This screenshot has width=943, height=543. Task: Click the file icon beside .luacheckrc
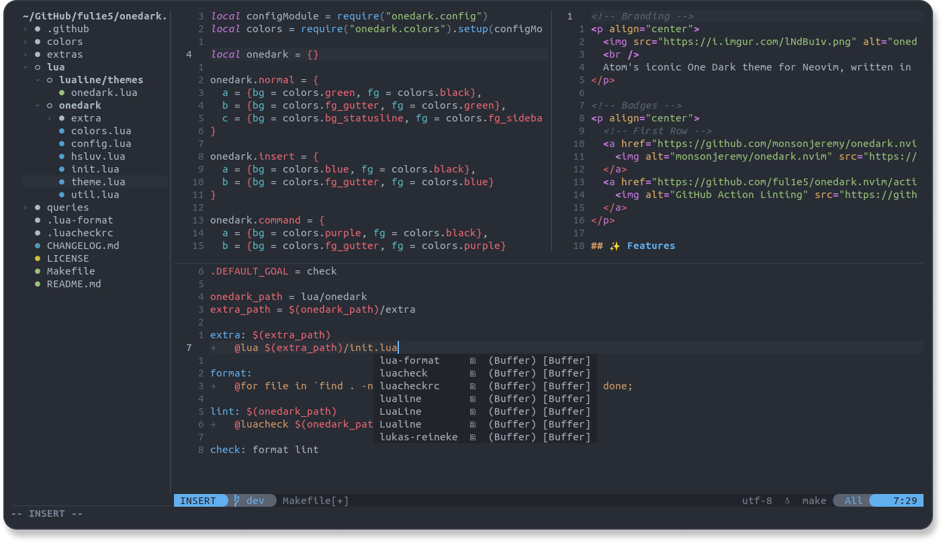click(38, 233)
